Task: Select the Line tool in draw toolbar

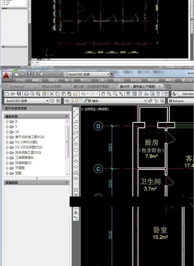Action: pyautogui.click(x=76, y=110)
